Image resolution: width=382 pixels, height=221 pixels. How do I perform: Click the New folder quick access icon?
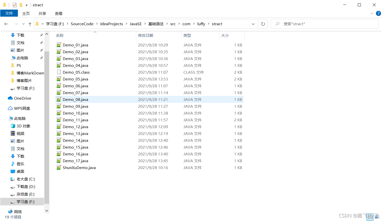[21, 5]
